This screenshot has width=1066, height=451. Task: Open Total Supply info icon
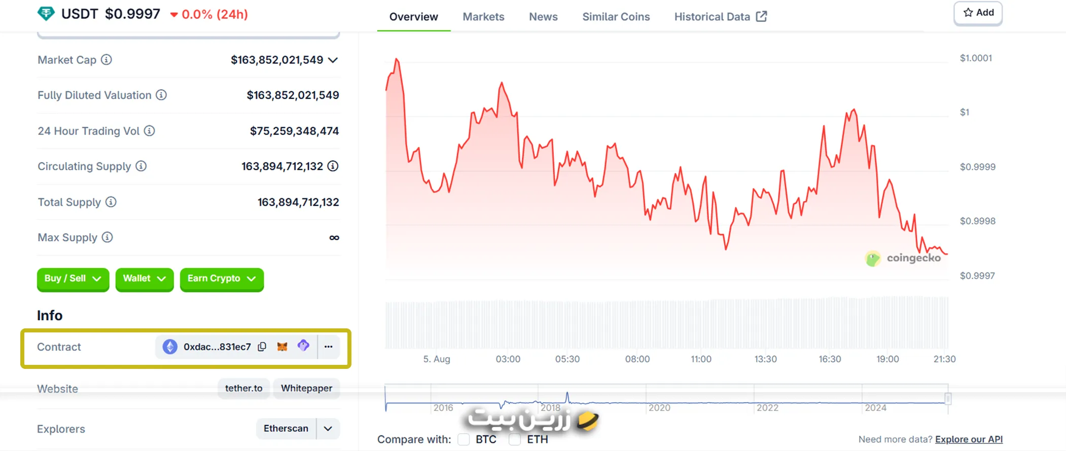coord(111,202)
